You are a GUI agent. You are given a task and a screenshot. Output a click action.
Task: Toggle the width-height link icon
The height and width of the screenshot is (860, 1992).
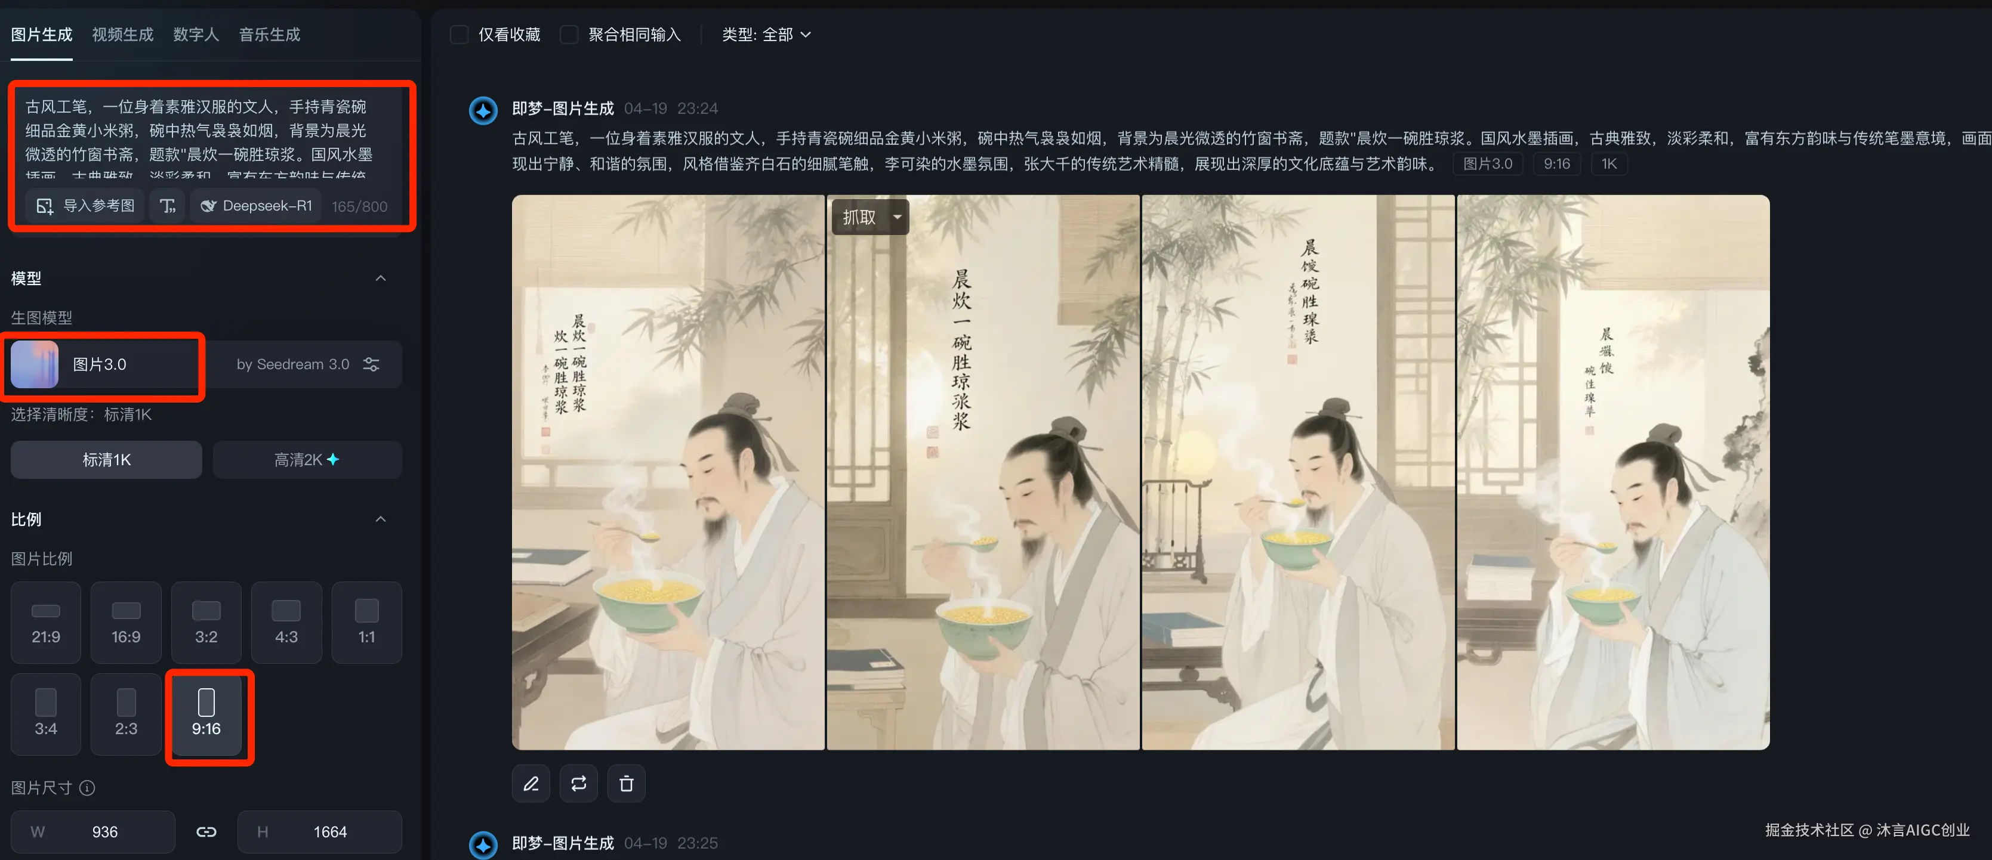point(206,831)
